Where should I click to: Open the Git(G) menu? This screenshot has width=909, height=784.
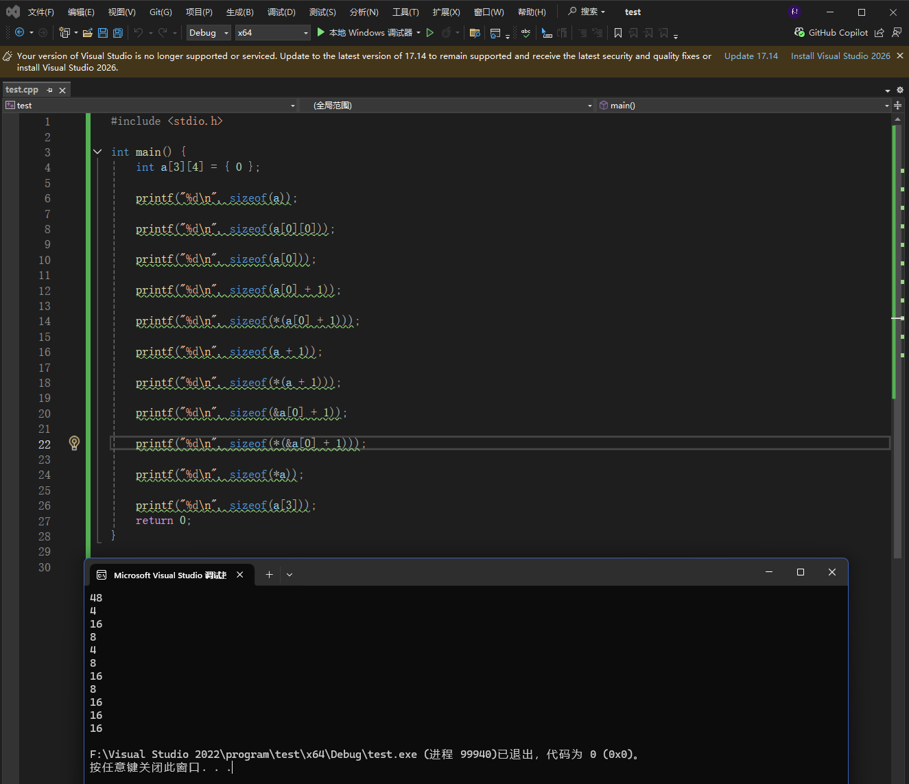click(161, 12)
